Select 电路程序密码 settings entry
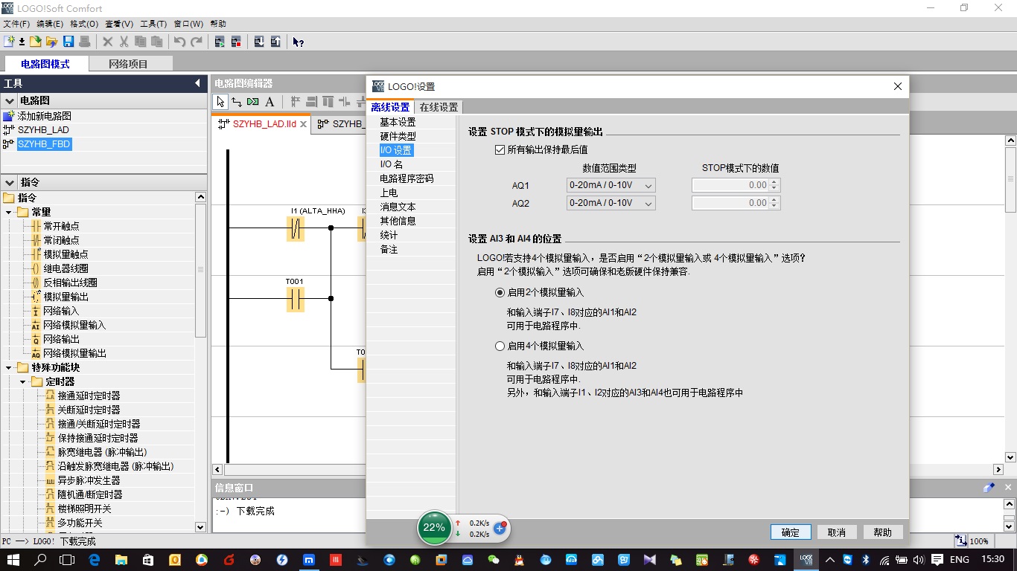The width and height of the screenshot is (1017, 571). click(x=407, y=178)
